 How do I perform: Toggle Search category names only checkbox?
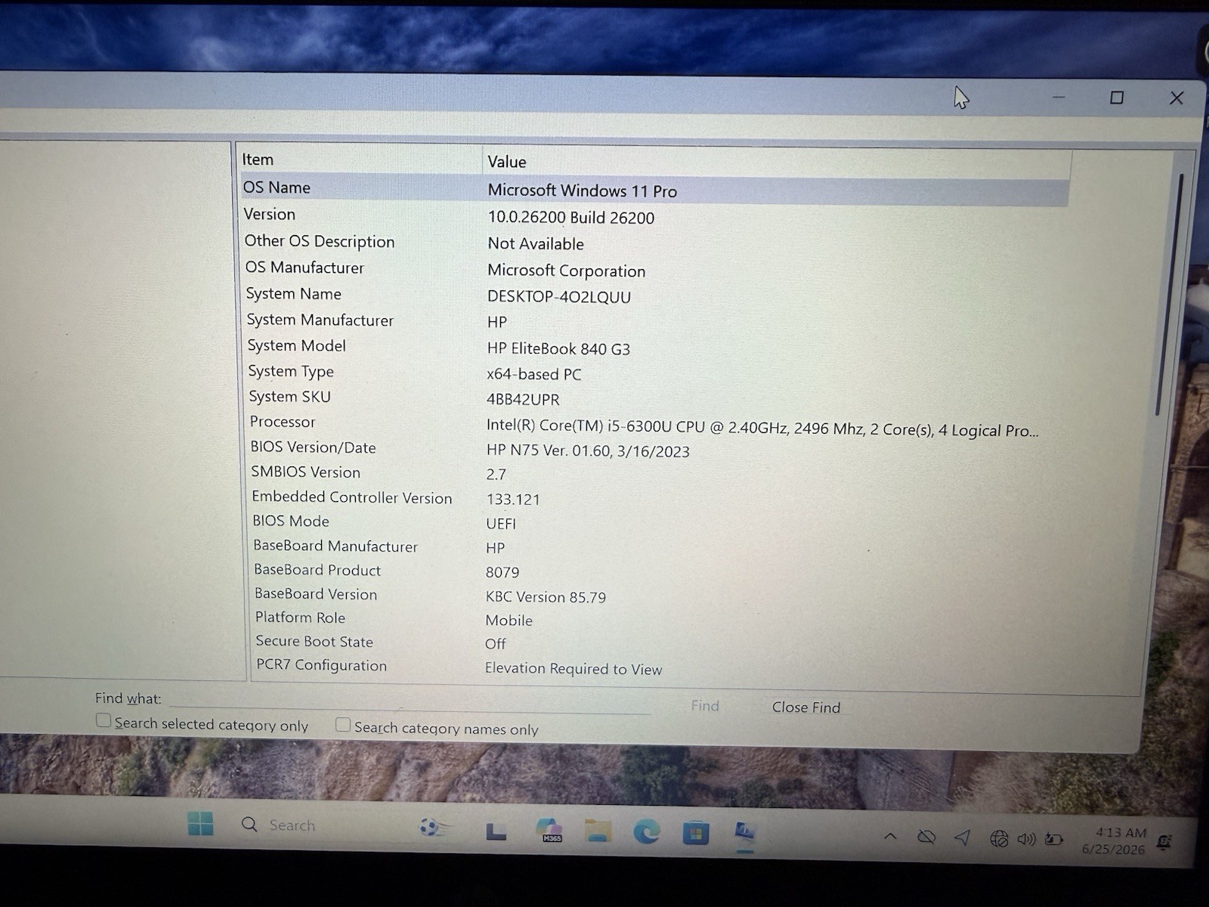tap(343, 725)
